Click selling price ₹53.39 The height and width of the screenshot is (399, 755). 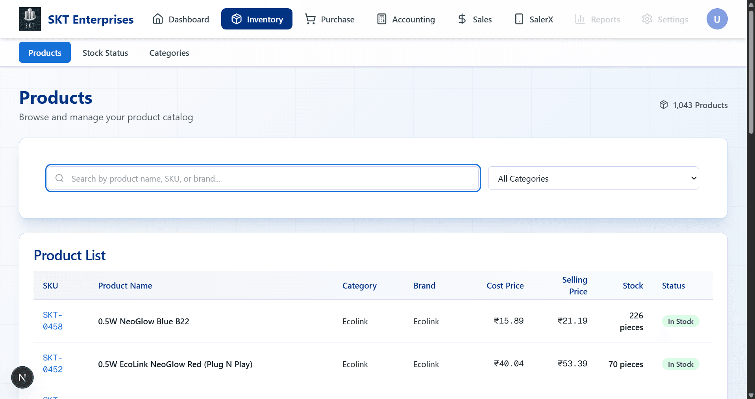572,364
